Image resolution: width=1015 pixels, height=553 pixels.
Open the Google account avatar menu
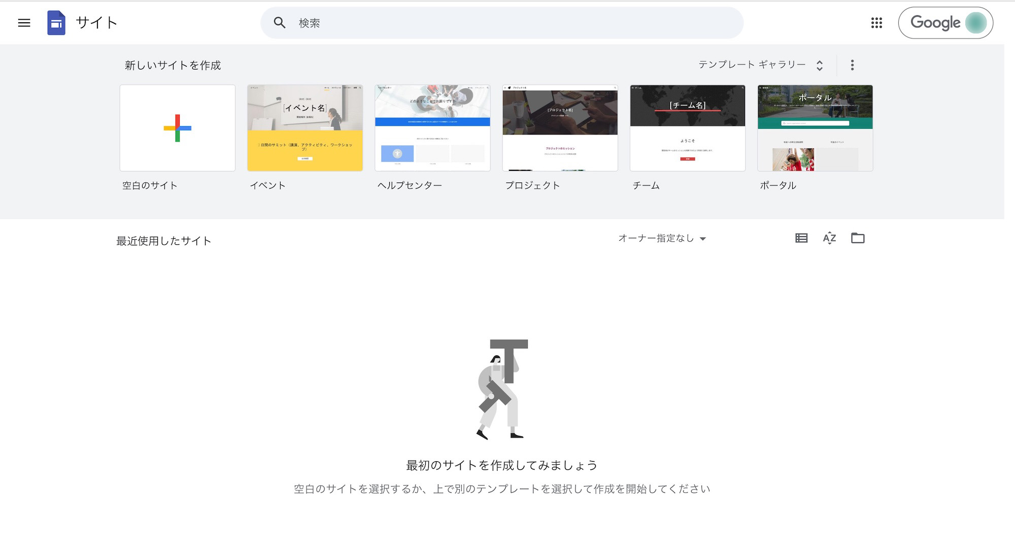[975, 23]
